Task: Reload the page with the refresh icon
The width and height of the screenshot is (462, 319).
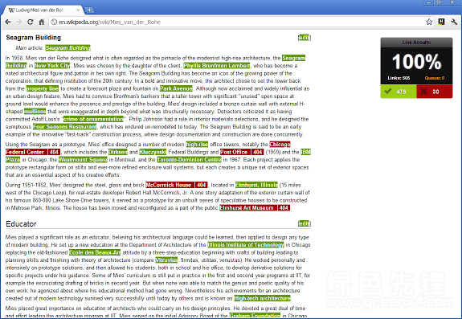Action: 31,22
